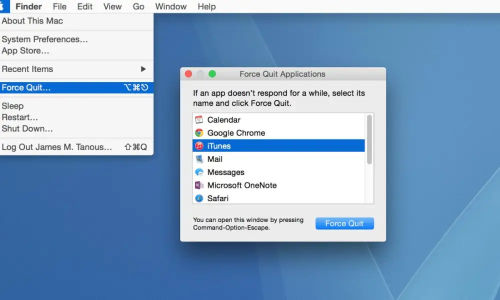Image resolution: width=500 pixels, height=300 pixels.
Task: Expand the Recent Items submenu arrow
Action: 143,69
